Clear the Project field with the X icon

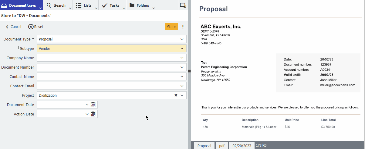pos(176,95)
